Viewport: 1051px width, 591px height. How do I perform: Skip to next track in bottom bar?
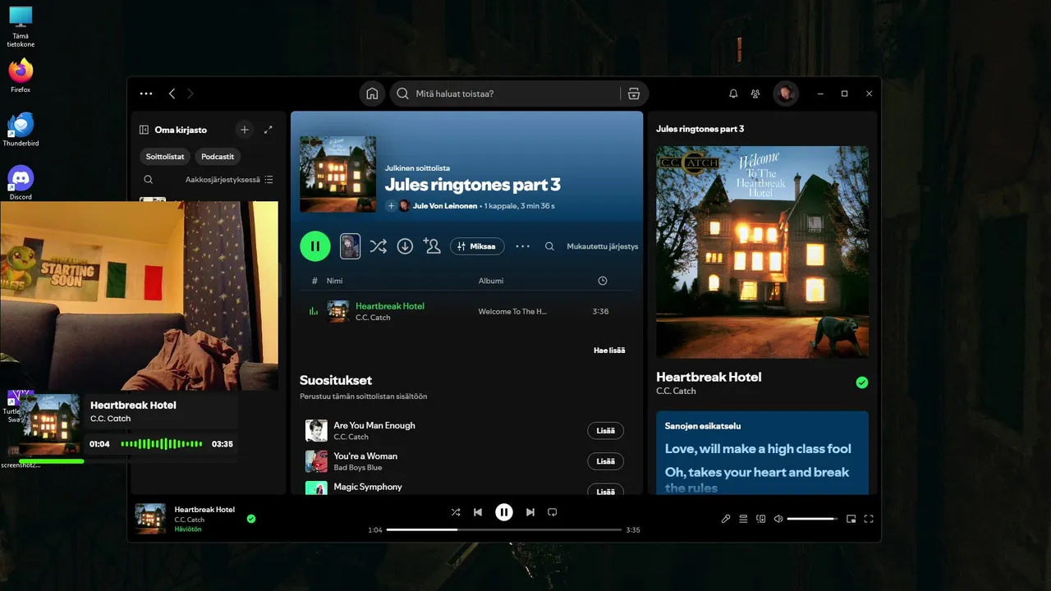coord(530,512)
